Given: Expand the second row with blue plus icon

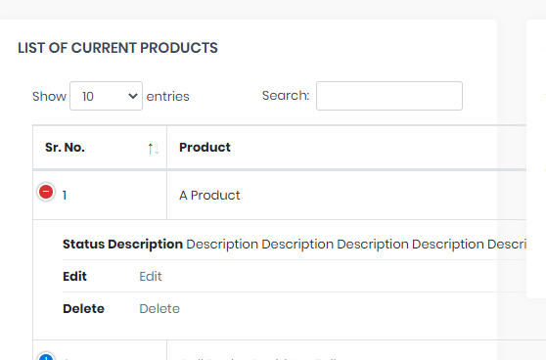Looking at the screenshot, I should coord(46,356).
